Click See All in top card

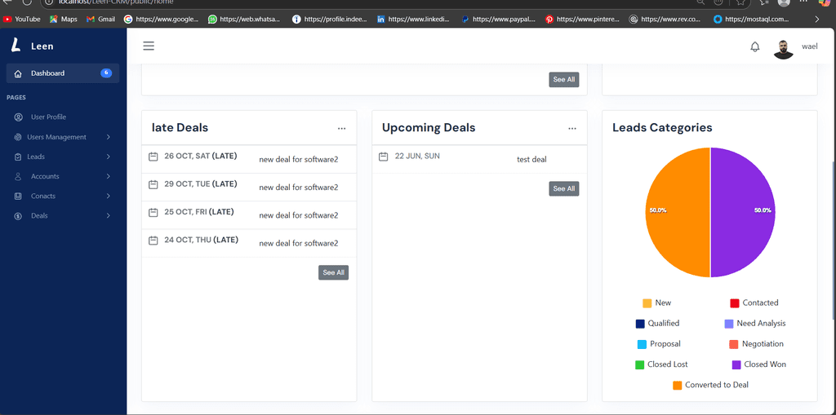564,79
